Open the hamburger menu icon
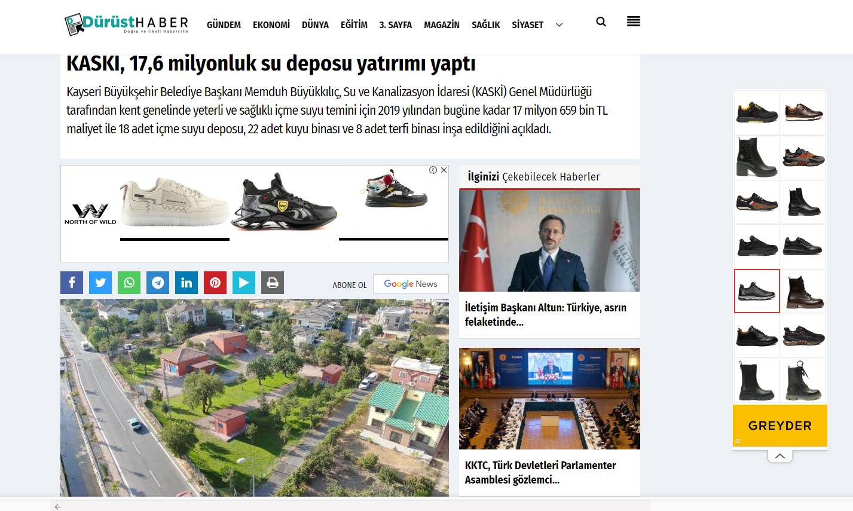This screenshot has width=853, height=511. 634,22
